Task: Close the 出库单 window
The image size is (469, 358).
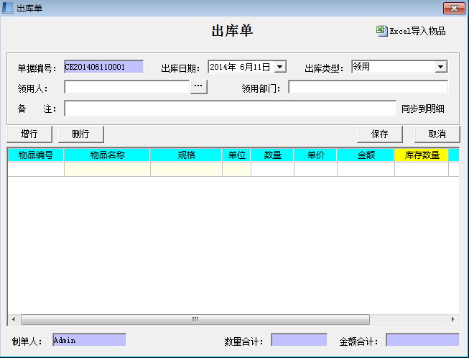Action: click(454, 8)
